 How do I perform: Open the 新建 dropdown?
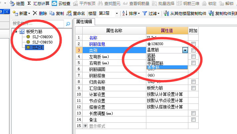[29, 14]
